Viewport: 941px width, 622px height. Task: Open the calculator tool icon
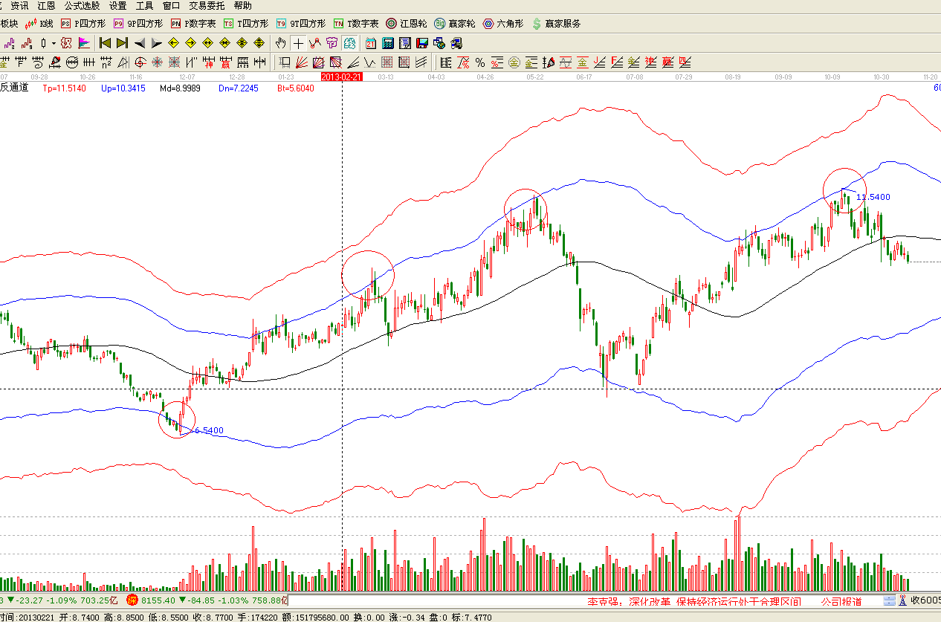point(387,43)
